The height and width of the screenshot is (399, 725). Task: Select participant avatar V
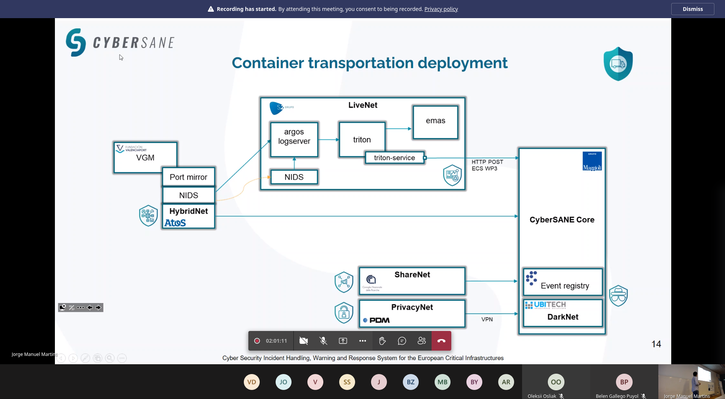tap(315, 382)
